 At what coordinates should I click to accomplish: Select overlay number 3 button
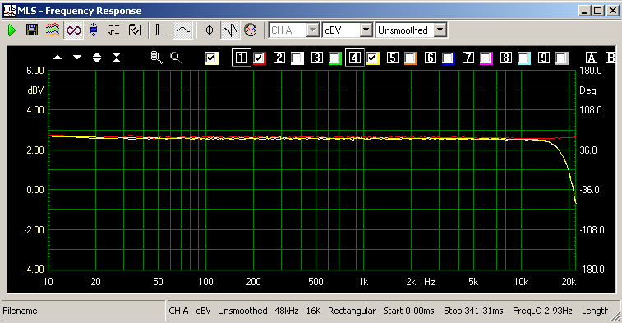317,58
